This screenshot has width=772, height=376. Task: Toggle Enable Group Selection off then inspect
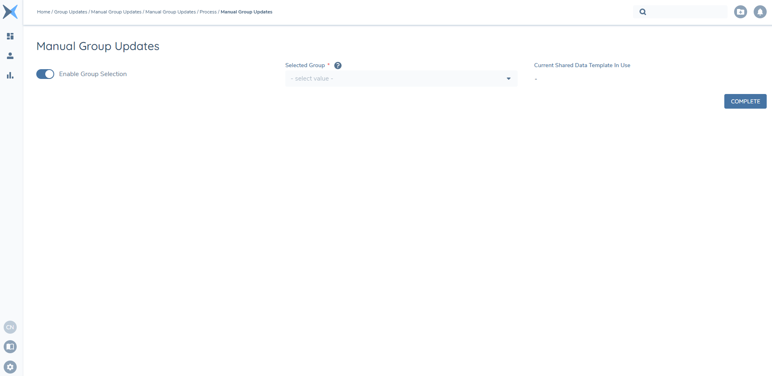tap(45, 74)
